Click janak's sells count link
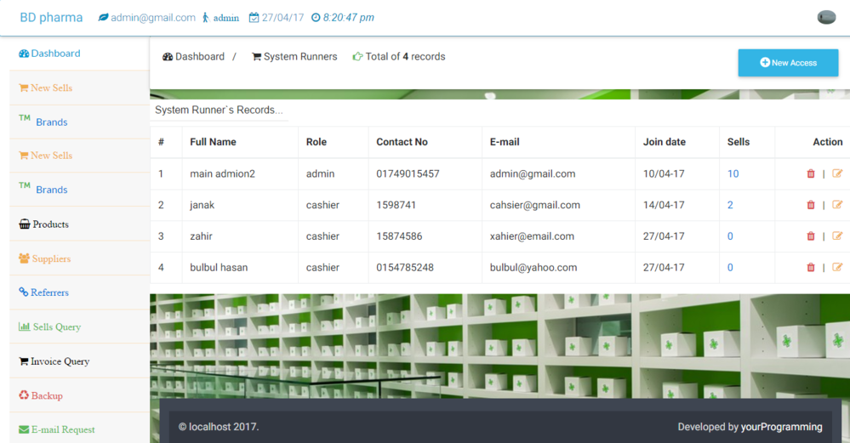This screenshot has height=443, width=850. pos(730,205)
